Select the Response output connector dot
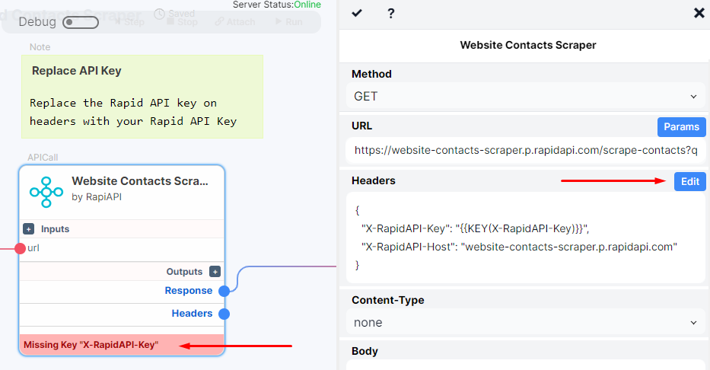 click(224, 291)
